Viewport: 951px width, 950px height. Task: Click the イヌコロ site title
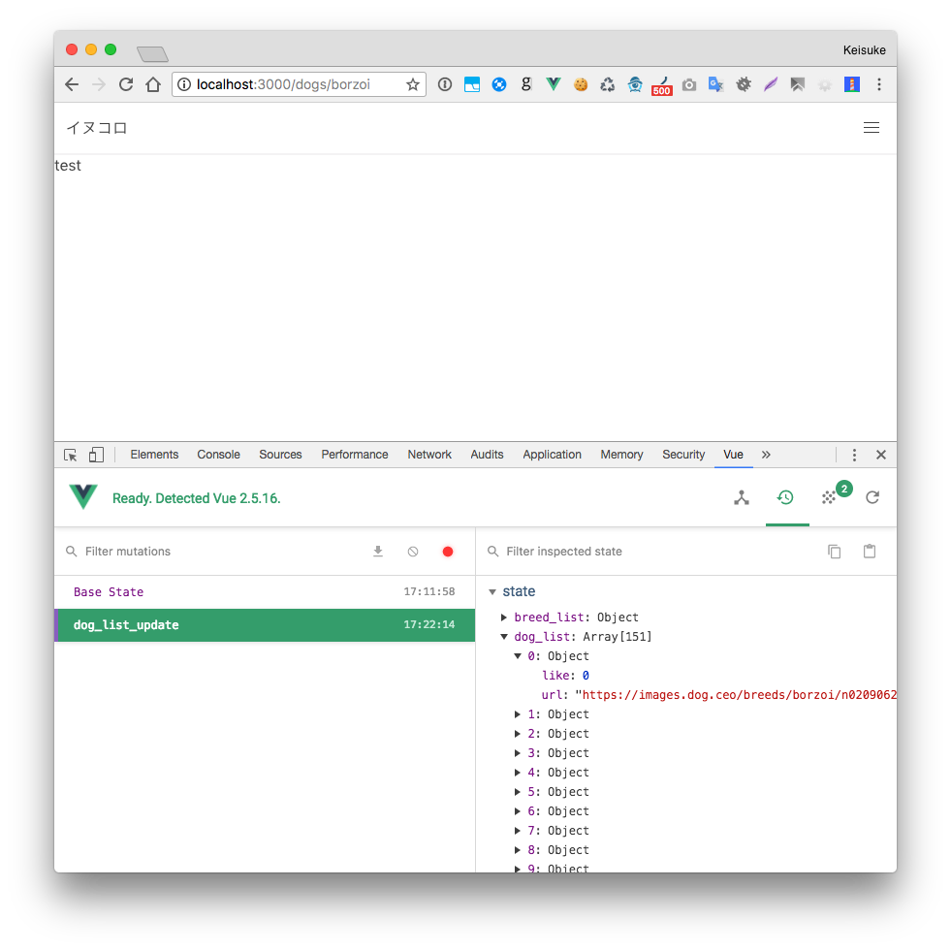[x=96, y=128]
